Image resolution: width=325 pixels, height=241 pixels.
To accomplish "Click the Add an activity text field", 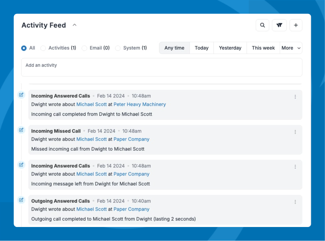I will [161, 67].
